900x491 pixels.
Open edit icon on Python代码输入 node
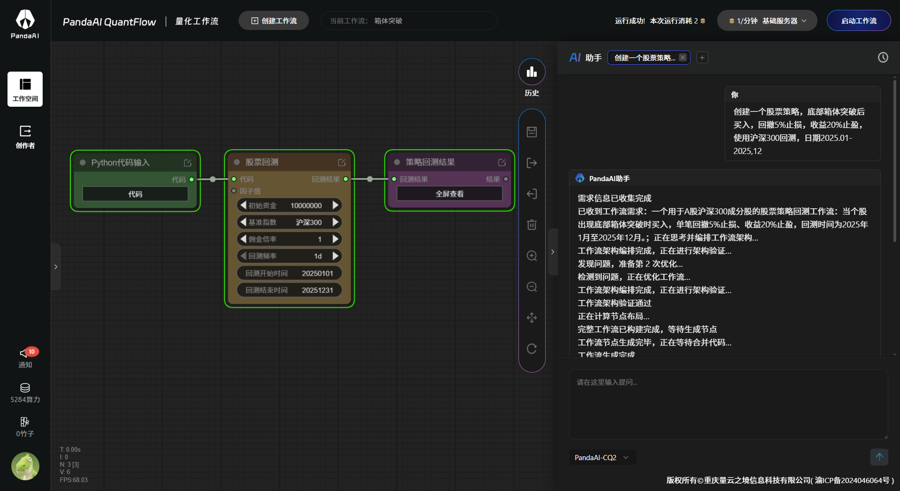[x=187, y=163]
